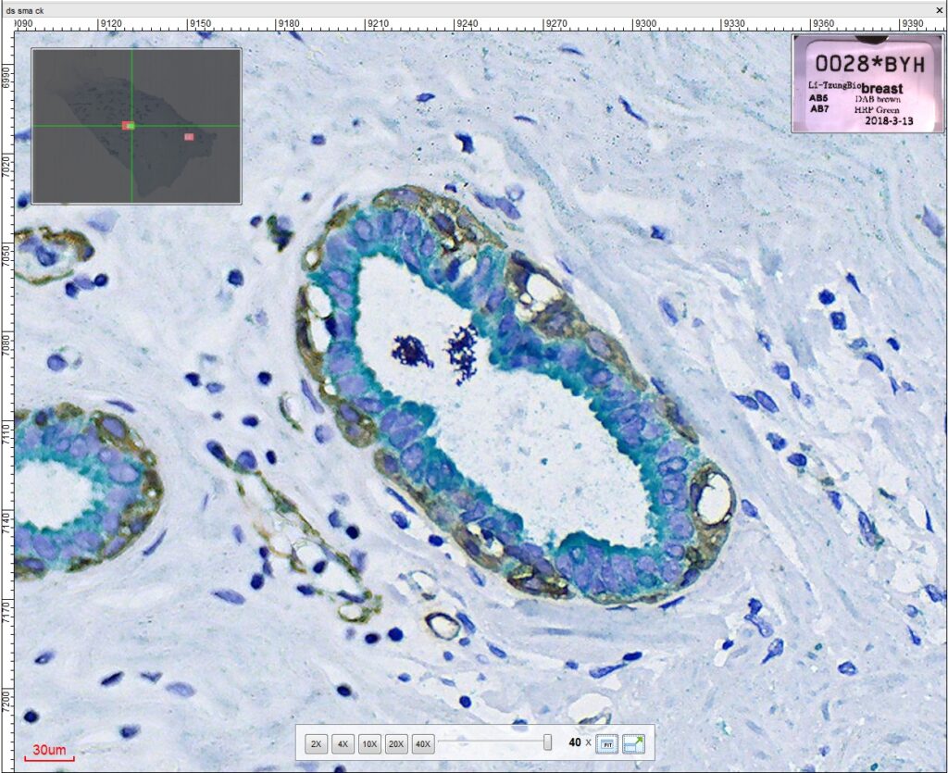Choose the 20X magnification button
Viewport: 948px width, 773px height.
point(396,743)
